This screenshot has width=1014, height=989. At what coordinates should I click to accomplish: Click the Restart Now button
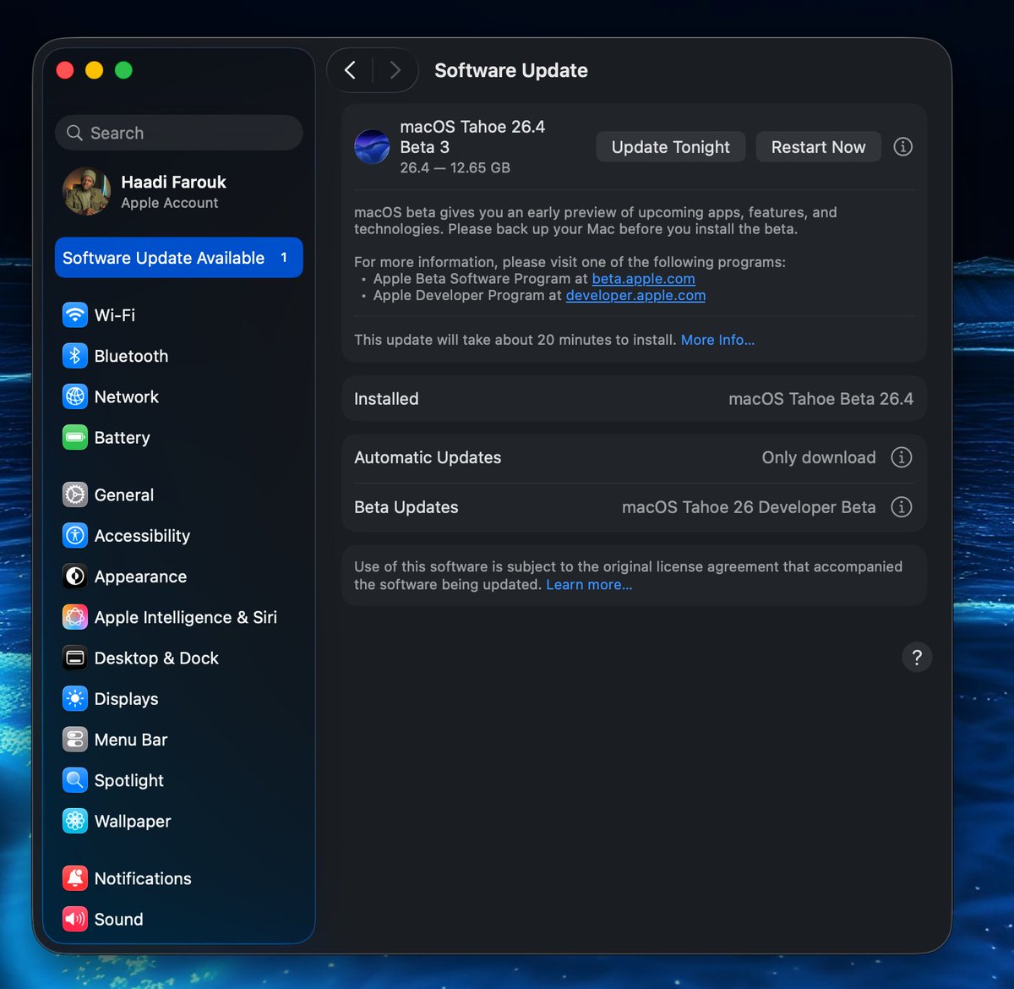click(x=818, y=146)
